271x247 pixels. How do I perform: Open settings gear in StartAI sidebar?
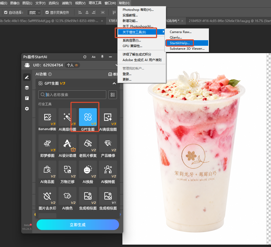[27, 109]
